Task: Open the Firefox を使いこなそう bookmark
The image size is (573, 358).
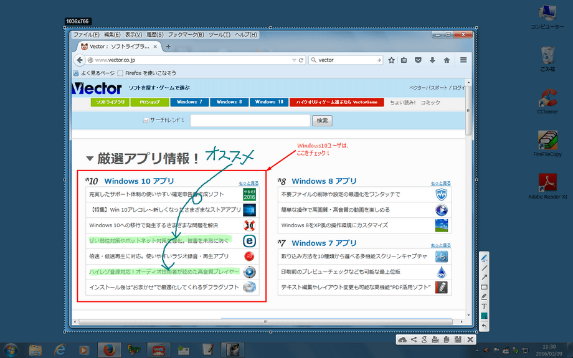Action: (x=146, y=73)
